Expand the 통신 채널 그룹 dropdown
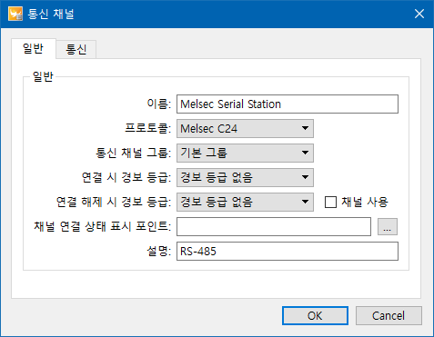This screenshot has width=434, height=337. pyautogui.click(x=245, y=153)
